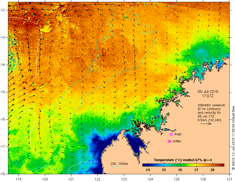Click the '05-Jul 17Z' caption line
This screenshot has height=182, width=235.
[206, 116]
